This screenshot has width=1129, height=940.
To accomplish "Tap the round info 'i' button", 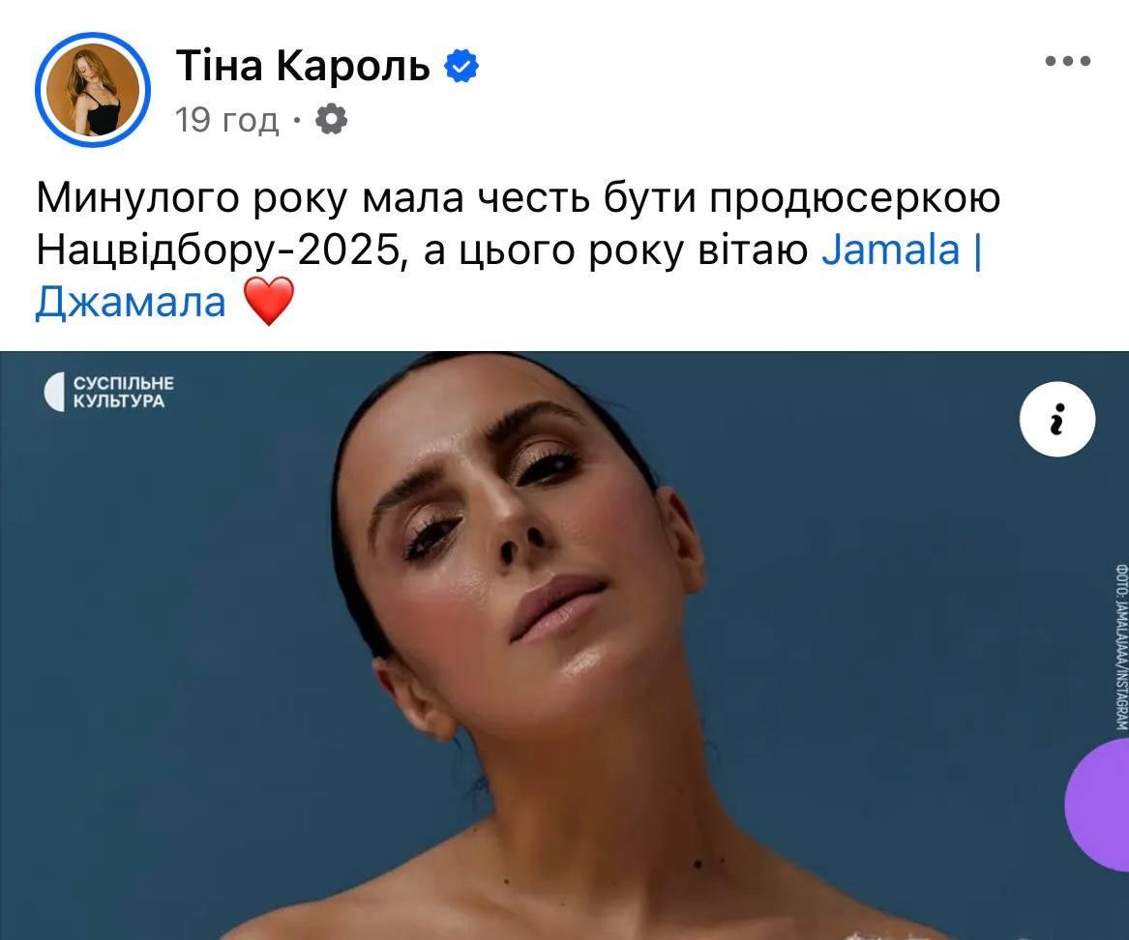I will pos(1057,419).
